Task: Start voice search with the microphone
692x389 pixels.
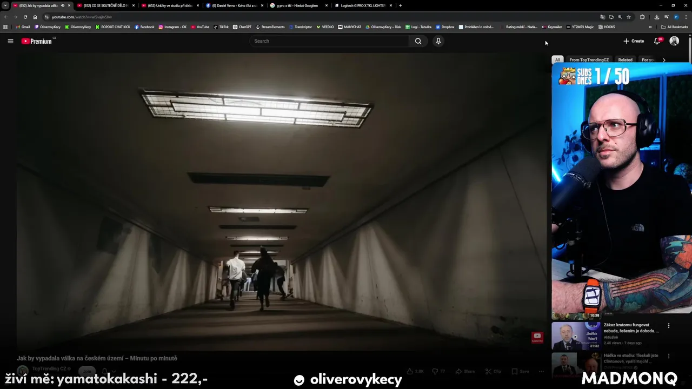Action: point(438,41)
